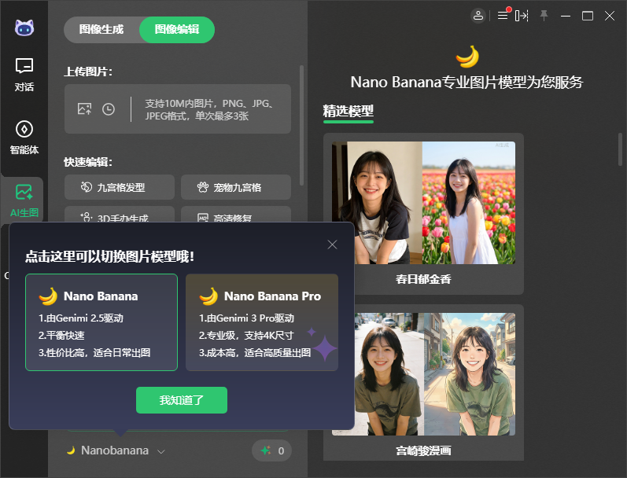Click the cat mascot logo icon
This screenshot has width=627, height=478.
coord(24,28)
